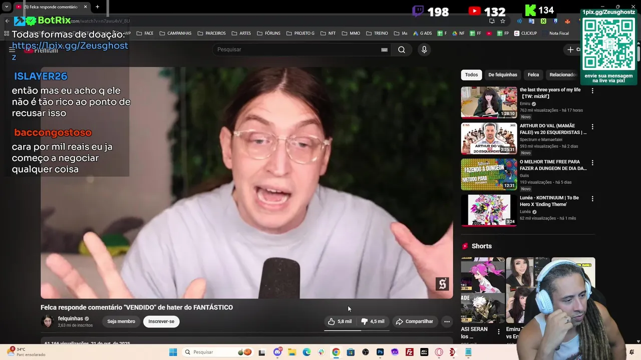The width and height of the screenshot is (641, 360).
Task: Select the De felquinhas filter chip
Action: [503, 75]
